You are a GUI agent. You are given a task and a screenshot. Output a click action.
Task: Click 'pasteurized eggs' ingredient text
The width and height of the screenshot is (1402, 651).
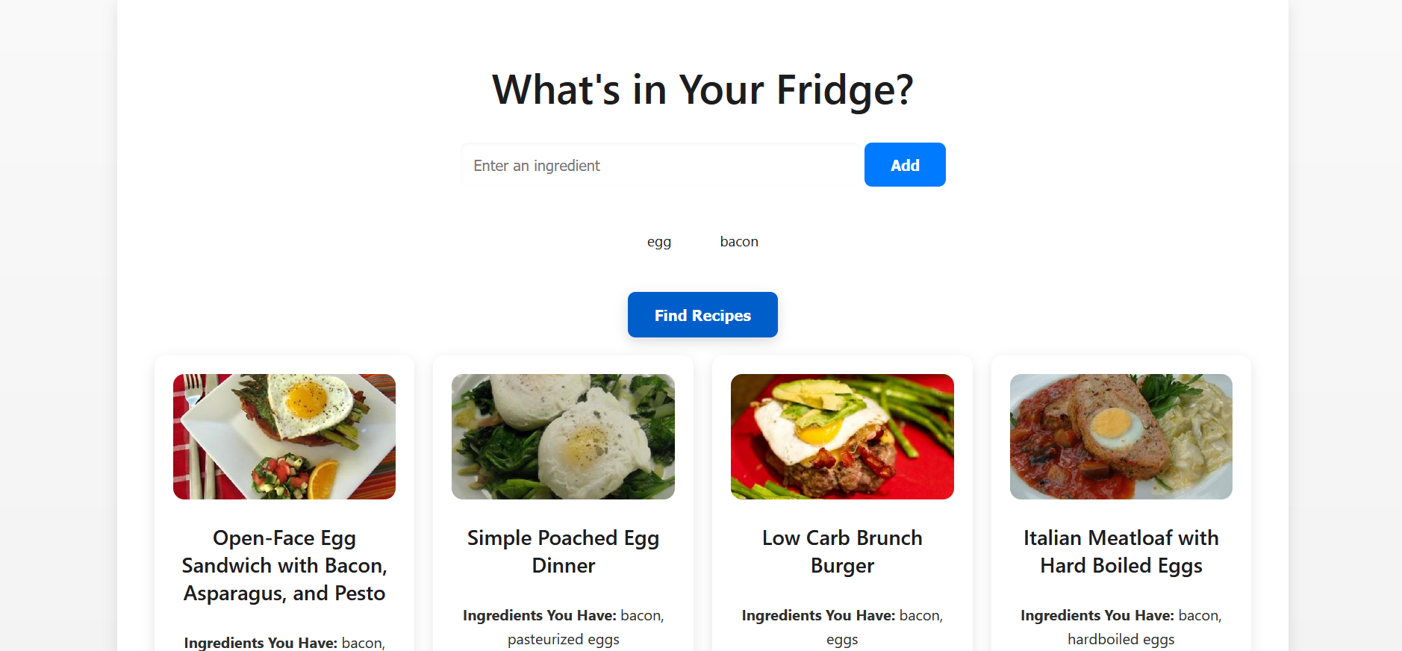[x=564, y=640]
